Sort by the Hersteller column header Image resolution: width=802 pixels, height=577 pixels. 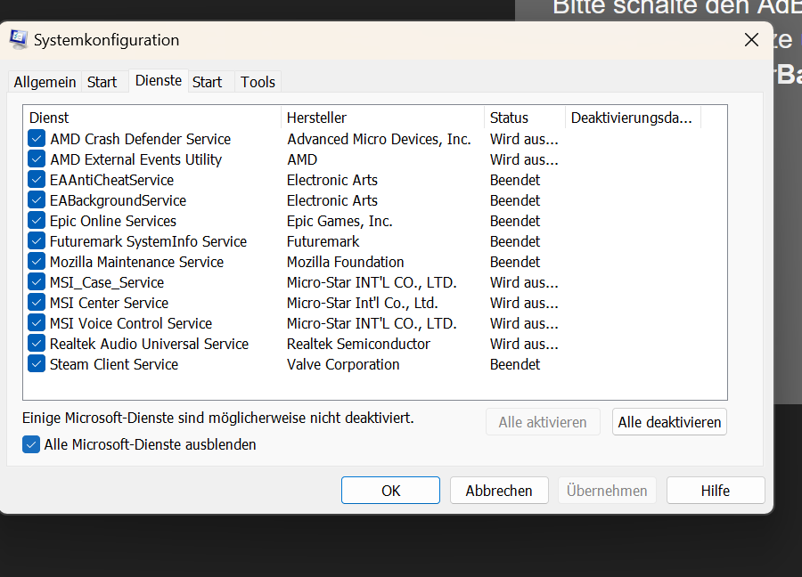tap(381, 118)
